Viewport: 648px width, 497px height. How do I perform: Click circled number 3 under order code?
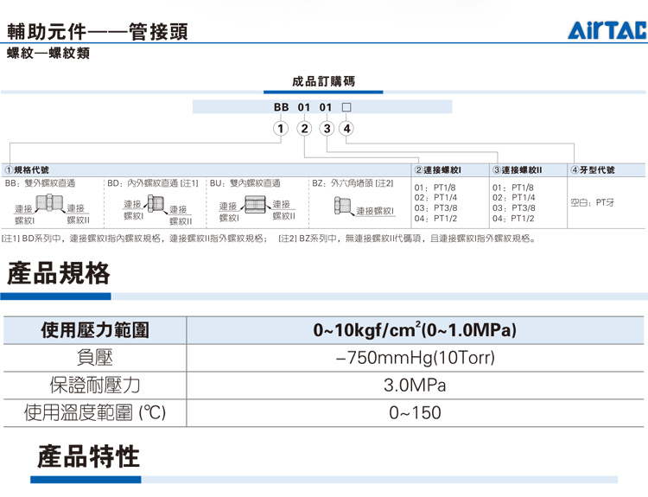tap(326, 130)
